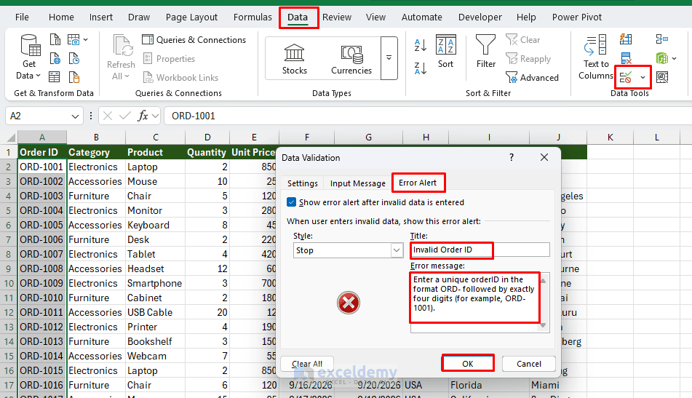This screenshot has width=692, height=398.
Task: Open the Advanced filter options
Action: pyautogui.click(x=532, y=78)
